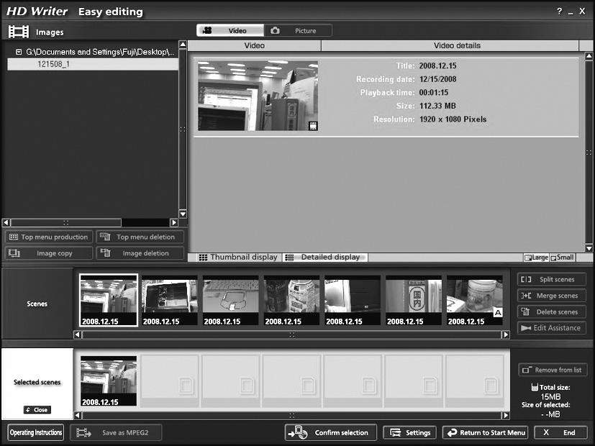The width and height of the screenshot is (595, 446).
Task: Click the video list scroll down arrow
Action: coord(589,248)
